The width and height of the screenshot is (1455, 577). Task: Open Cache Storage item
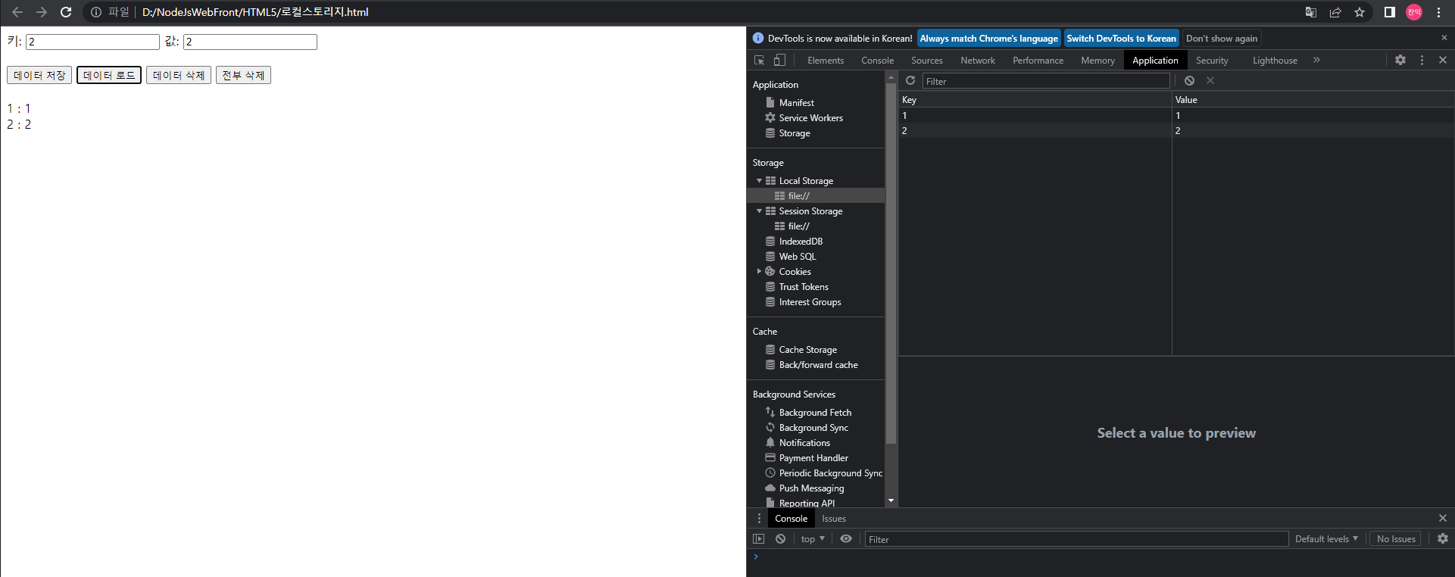pyautogui.click(x=807, y=350)
